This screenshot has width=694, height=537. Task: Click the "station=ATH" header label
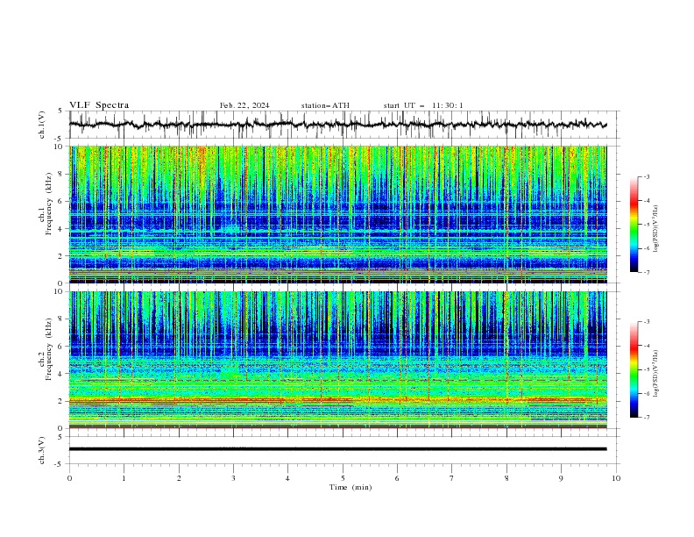(325, 105)
